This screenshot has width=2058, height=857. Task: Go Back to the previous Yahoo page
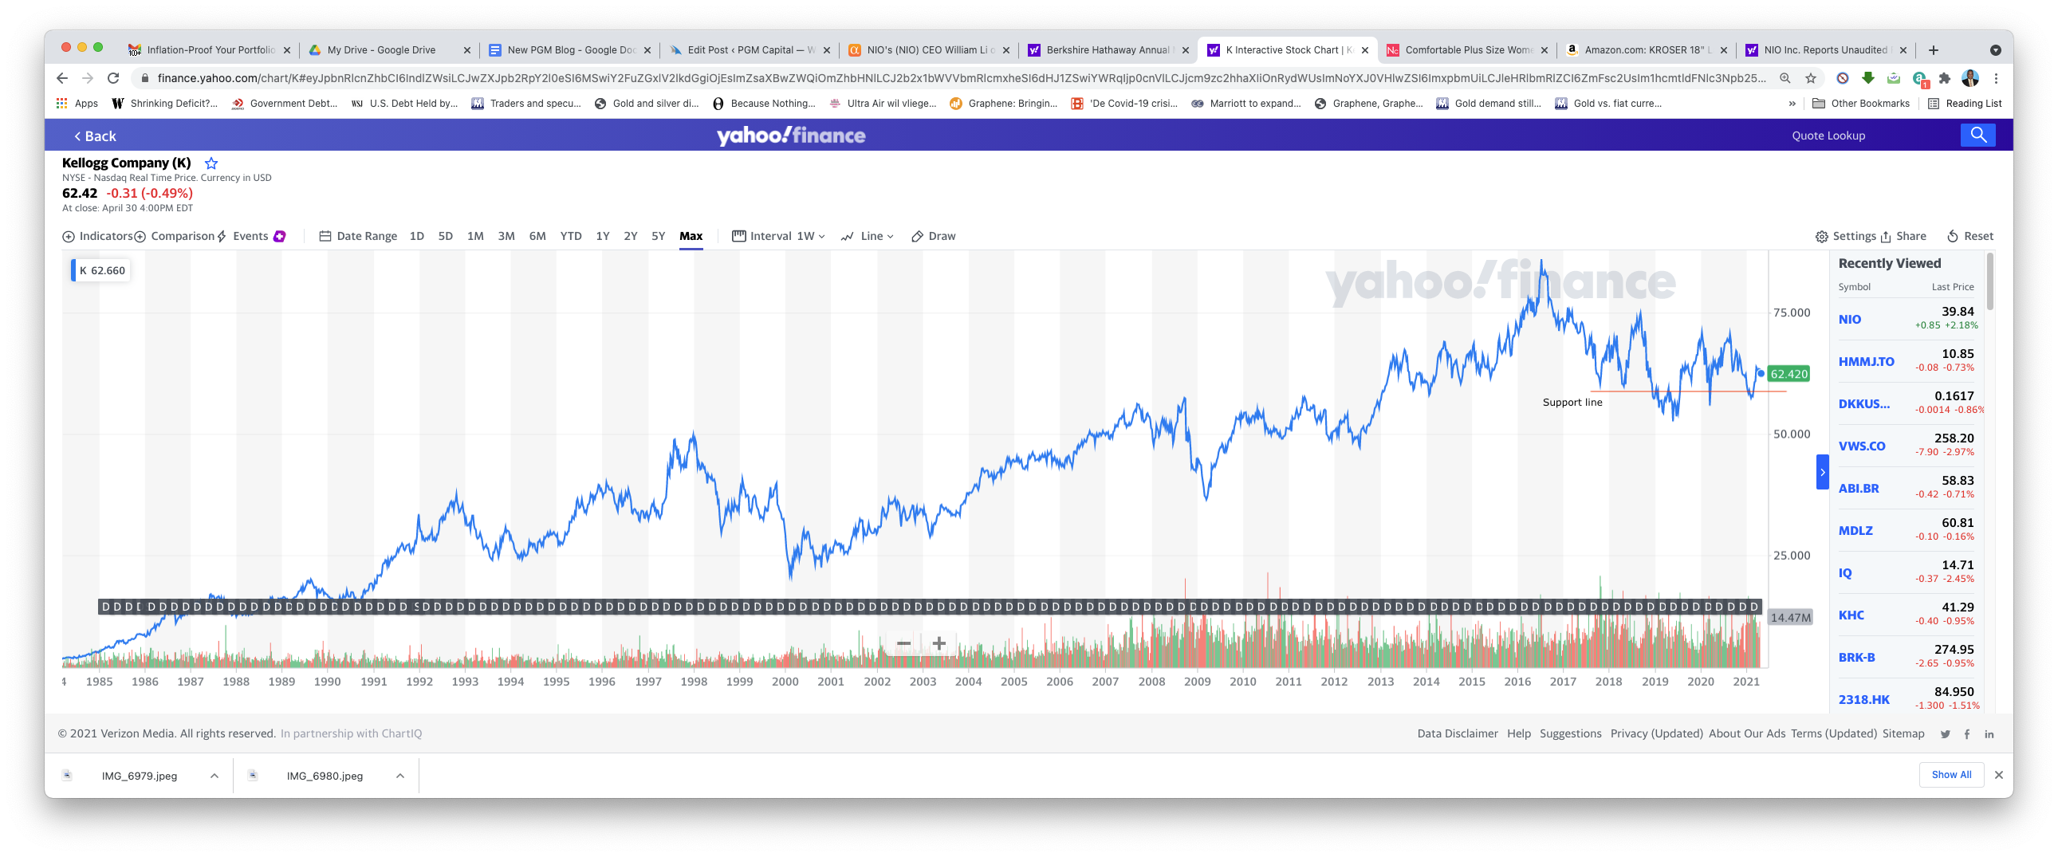tap(95, 136)
